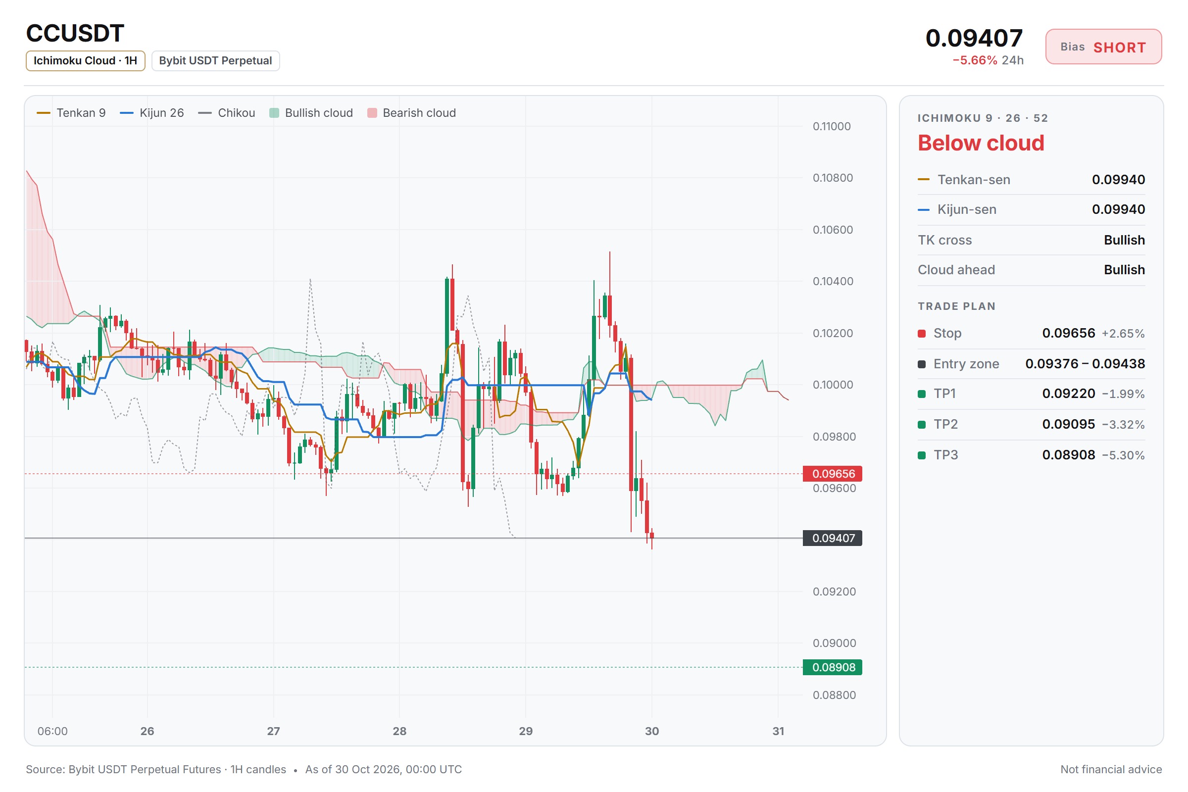The height and width of the screenshot is (792, 1188).
Task: Click the 0.09200 price axis label
Action: [x=835, y=592]
